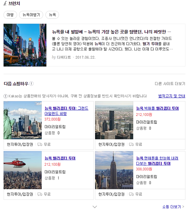Select the 뉴욕 tag chip
191x212 pixels.
click(x=52, y=15)
